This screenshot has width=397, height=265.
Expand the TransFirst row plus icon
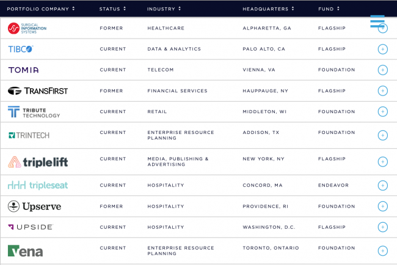[382, 91]
